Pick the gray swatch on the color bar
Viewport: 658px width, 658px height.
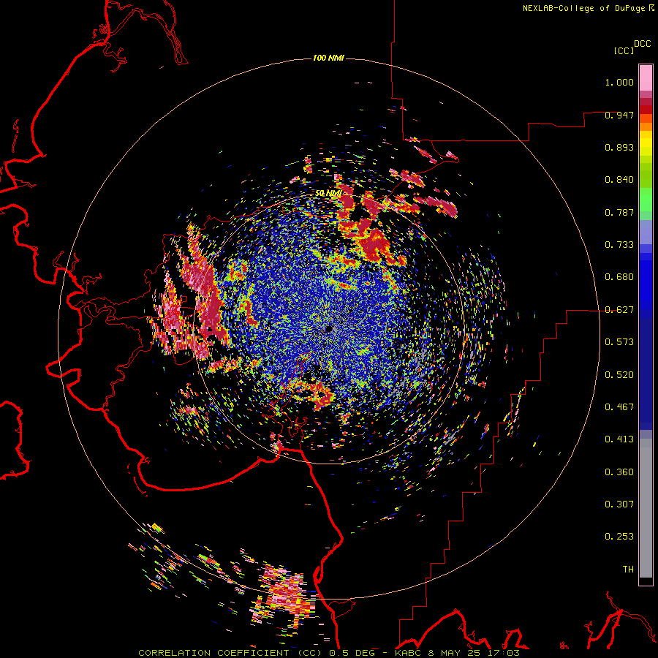click(x=646, y=508)
